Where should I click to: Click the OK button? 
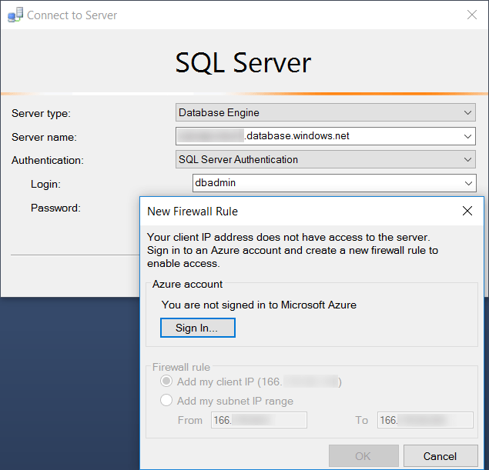click(363, 456)
